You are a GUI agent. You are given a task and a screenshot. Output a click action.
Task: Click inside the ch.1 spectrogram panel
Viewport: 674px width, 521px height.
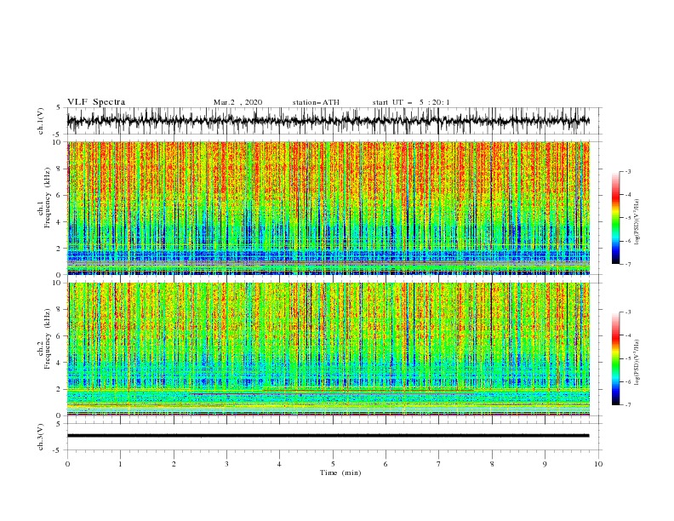tap(328, 208)
